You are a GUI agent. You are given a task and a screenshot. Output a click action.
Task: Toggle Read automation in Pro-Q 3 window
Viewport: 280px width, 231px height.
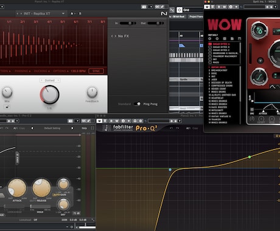(x=111, y=121)
